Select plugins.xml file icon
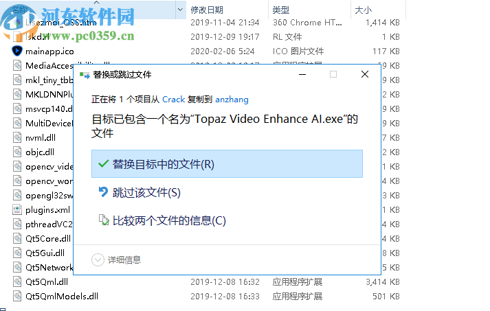This screenshot has height=311, width=490. (17, 209)
